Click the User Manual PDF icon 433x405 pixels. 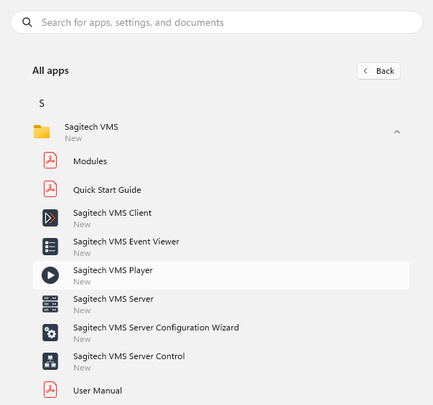pyautogui.click(x=50, y=390)
